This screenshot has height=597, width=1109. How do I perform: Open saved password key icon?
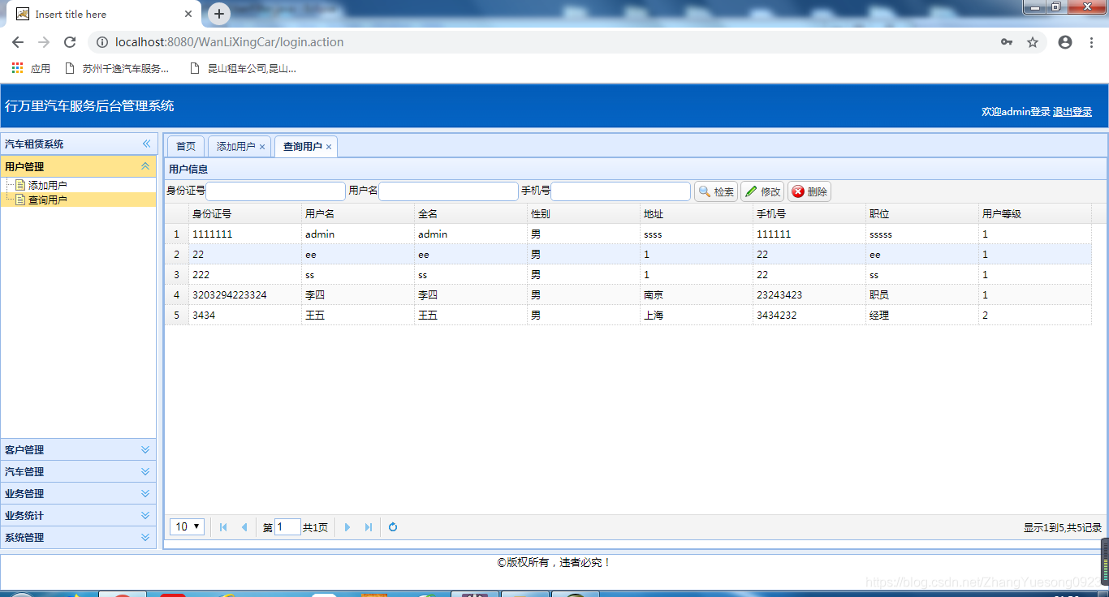coord(1007,42)
